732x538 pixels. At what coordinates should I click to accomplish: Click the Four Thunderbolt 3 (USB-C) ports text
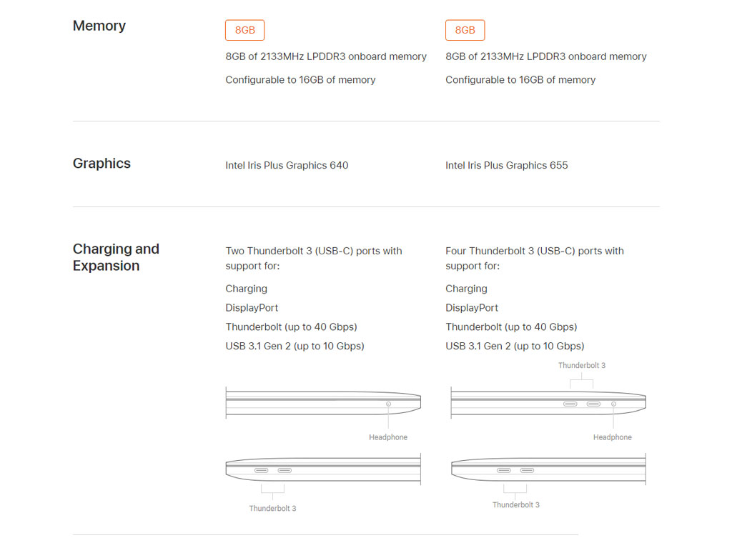pyautogui.click(x=535, y=258)
